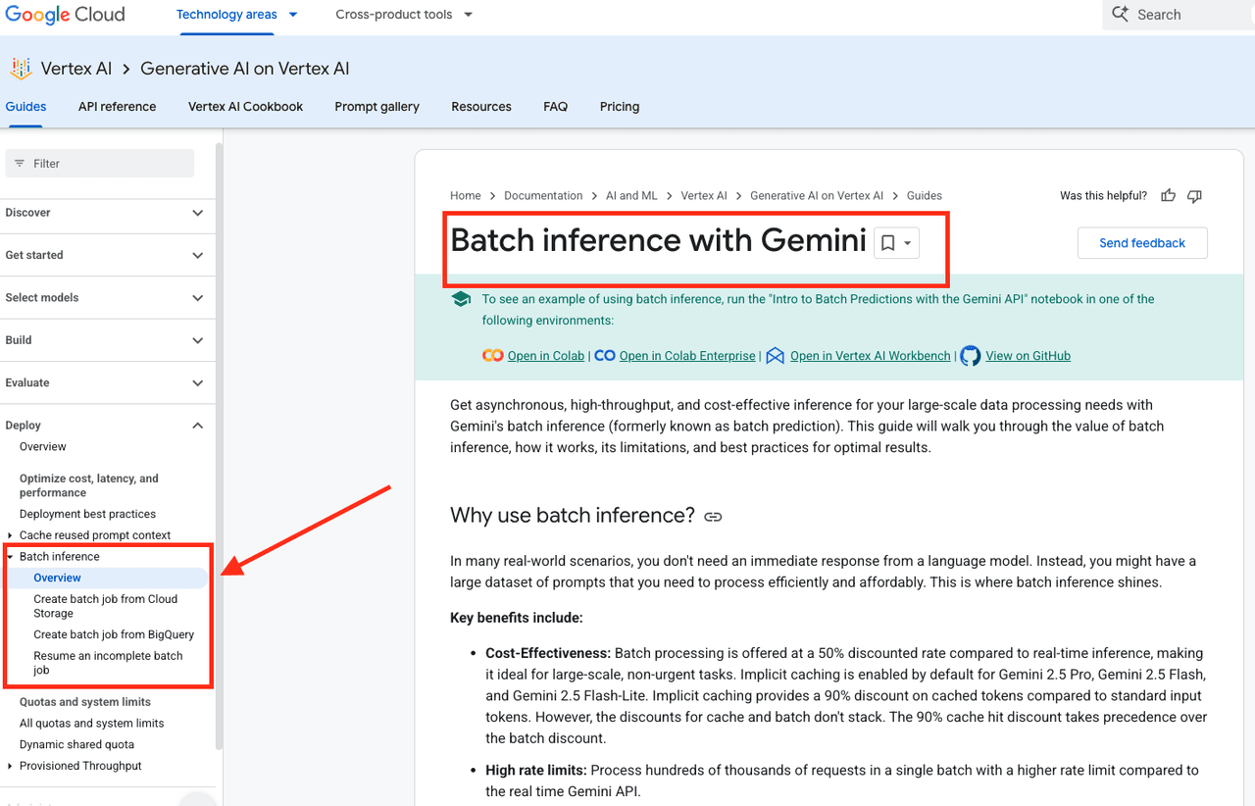This screenshot has width=1255, height=806.
Task: Collapse the Deploy section
Action: tap(198, 426)
